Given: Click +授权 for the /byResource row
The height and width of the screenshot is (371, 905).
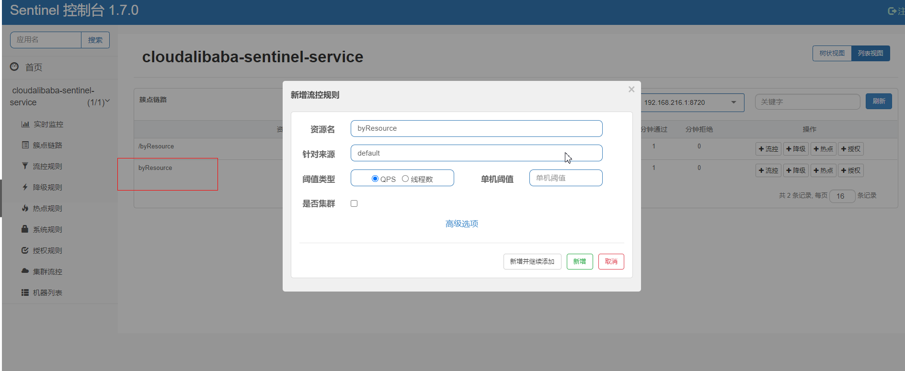Looking at the screenshot, I should 850,149.
